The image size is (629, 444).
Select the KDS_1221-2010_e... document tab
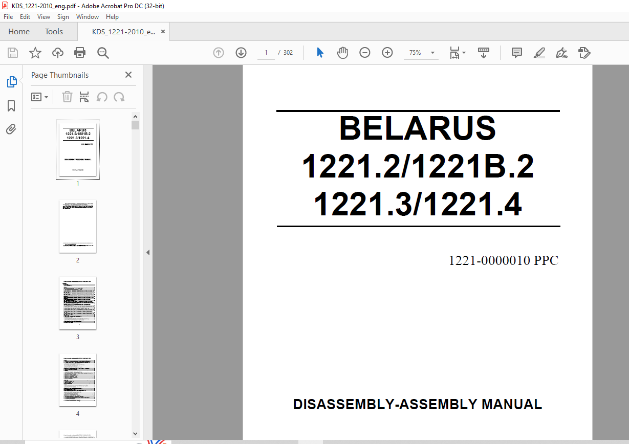pyautogui.click(x=123, y=32)
